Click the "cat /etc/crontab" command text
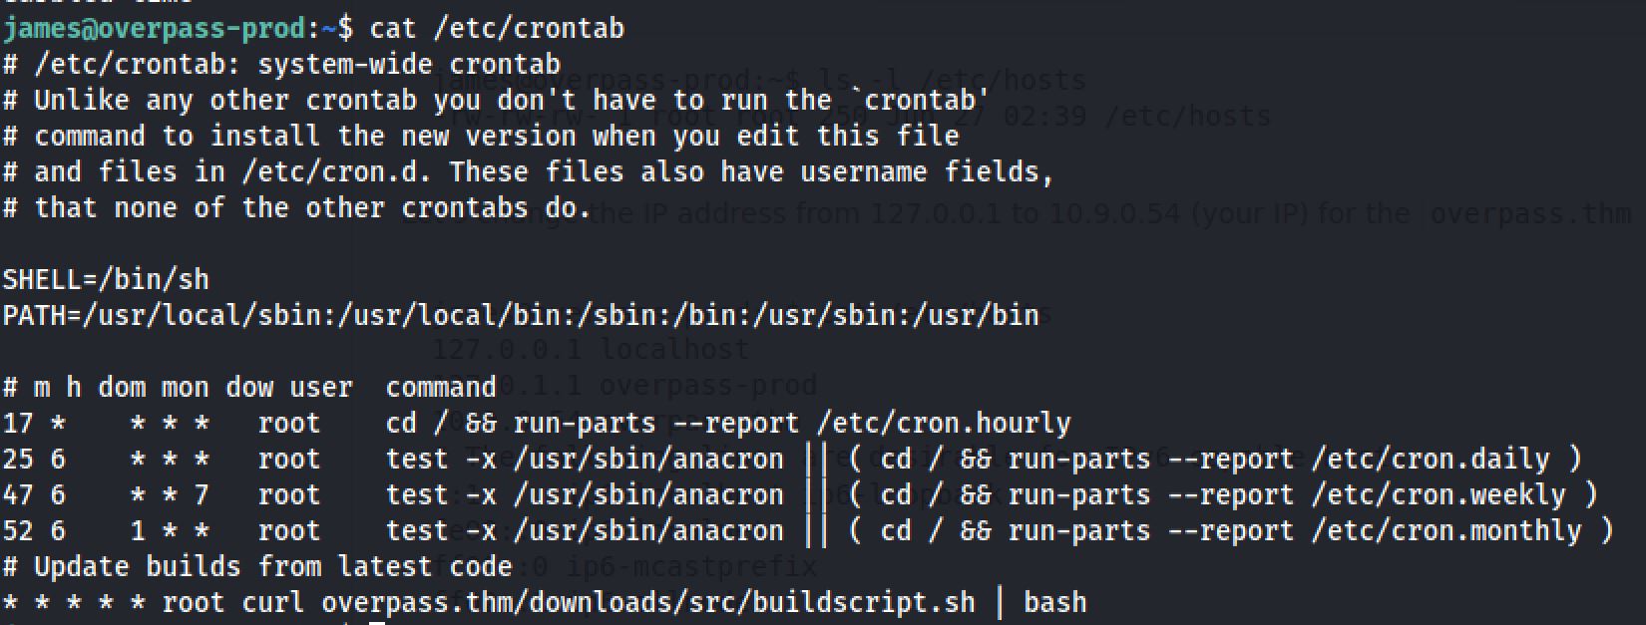This screenshot has width=1646, height=625. tap(497, 28)
